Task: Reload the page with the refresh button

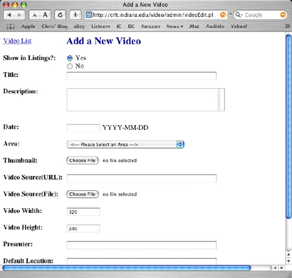Action: (x=60, y=15)
